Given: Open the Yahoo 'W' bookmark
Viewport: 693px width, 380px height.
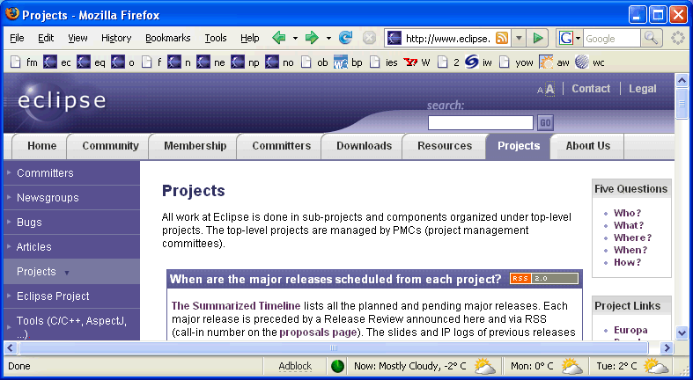Looking at the screenshot, I should tap(417, 62).
